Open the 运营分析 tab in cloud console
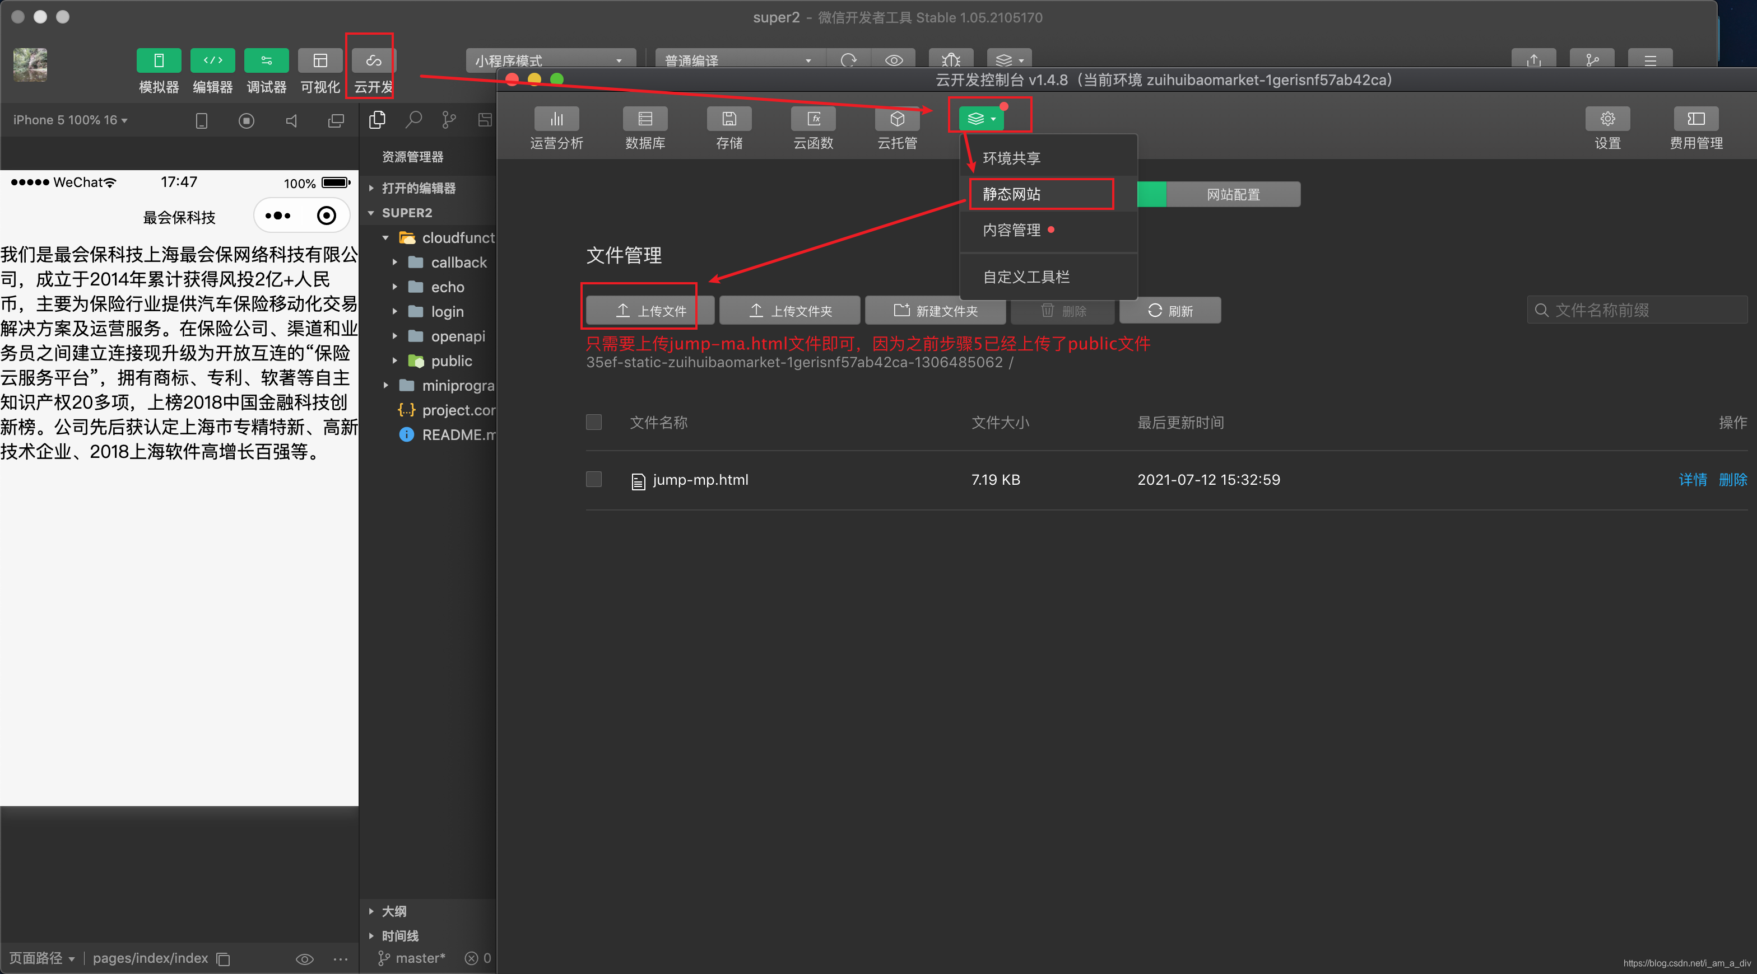The height and width of the screenshot is (974, 1757). point(556,128)
